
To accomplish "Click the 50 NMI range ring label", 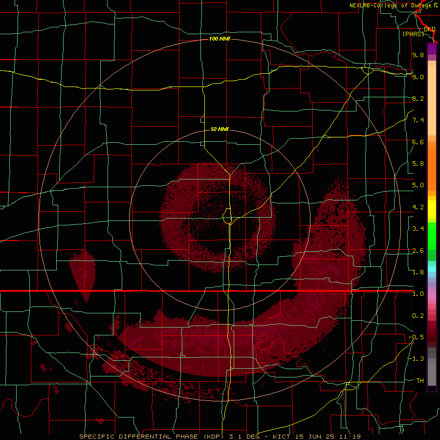I will (x=220, y=129).
